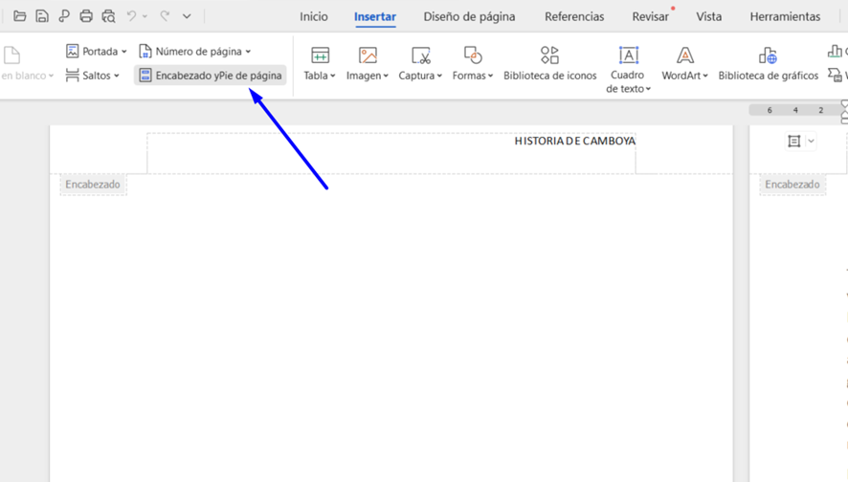
Task: Click the Saltos breaks icon
Action: (72, 76)
